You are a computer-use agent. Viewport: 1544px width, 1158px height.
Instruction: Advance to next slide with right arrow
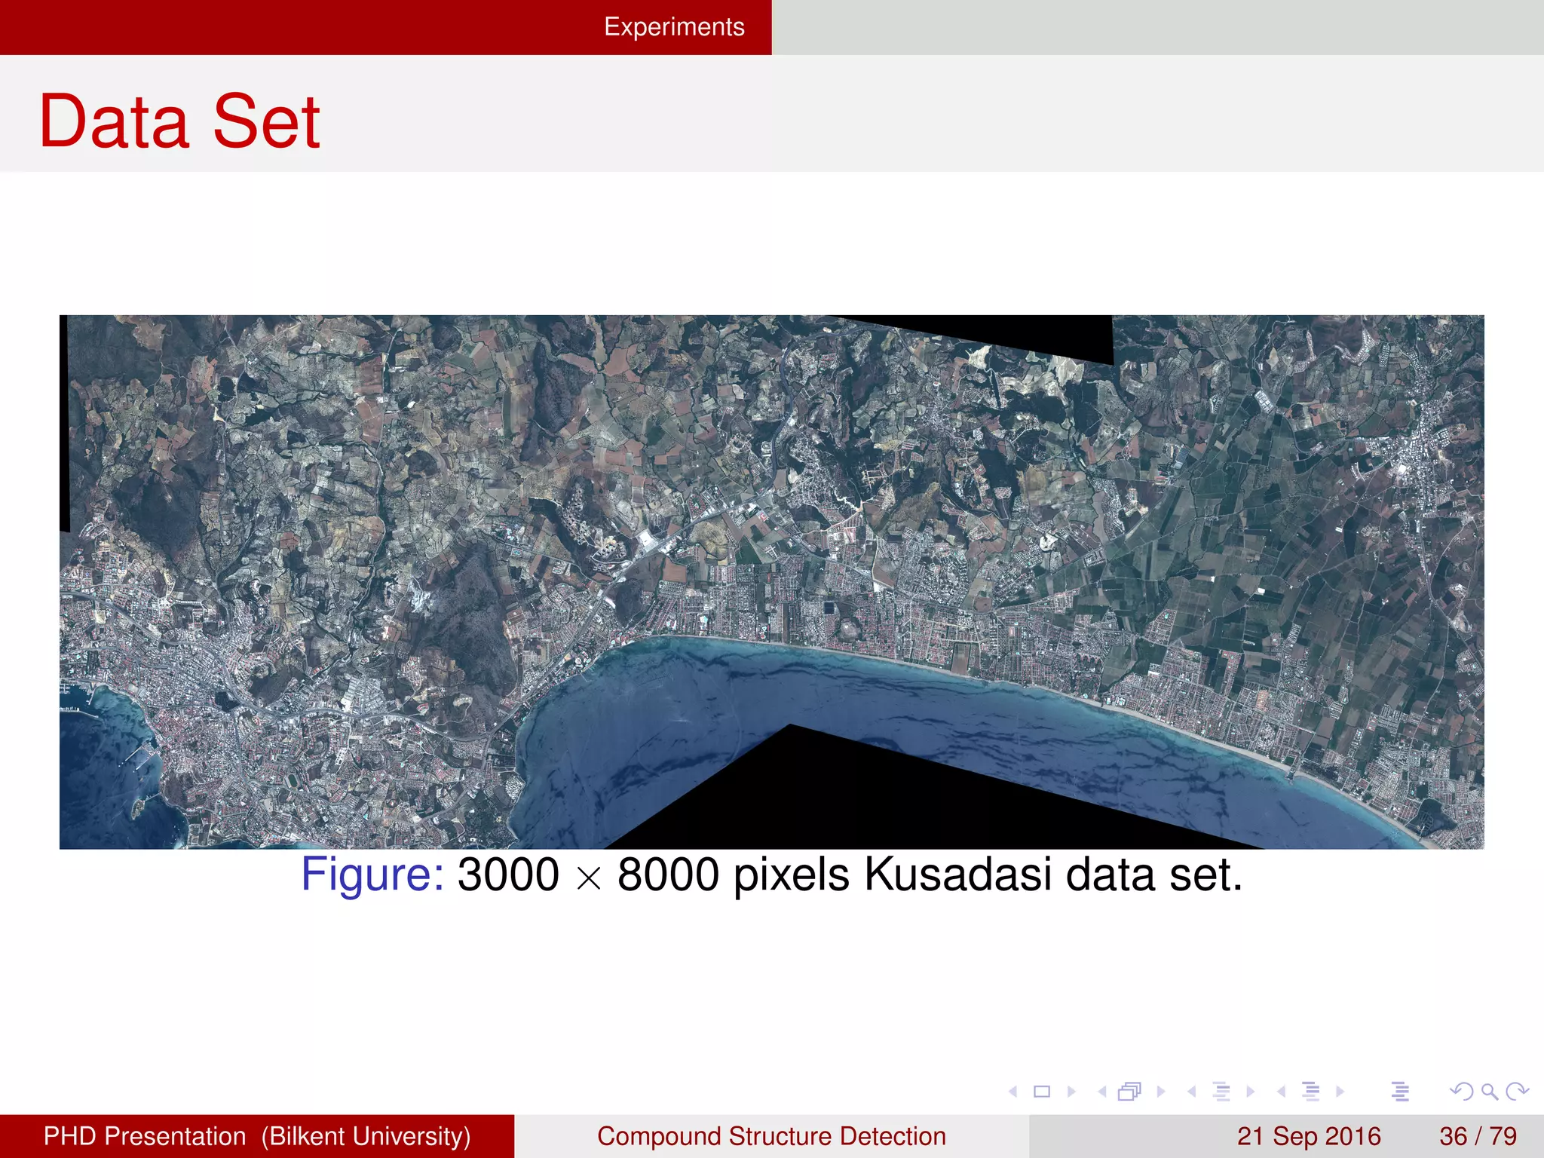click(1071, 1092)
